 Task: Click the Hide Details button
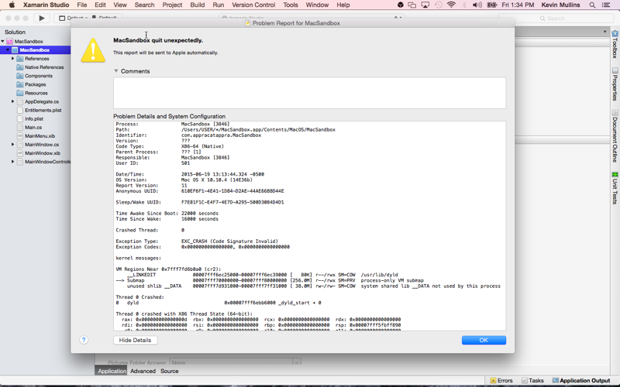click(x=135, y=340)
